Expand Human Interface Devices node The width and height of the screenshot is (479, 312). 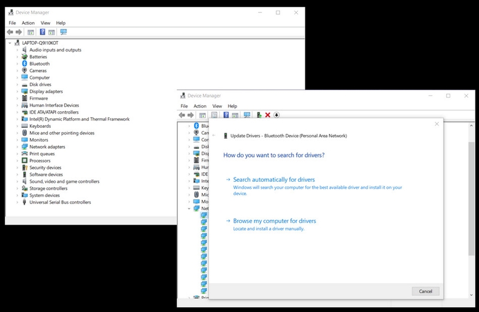pyautogui.click(x=17, y=105)
